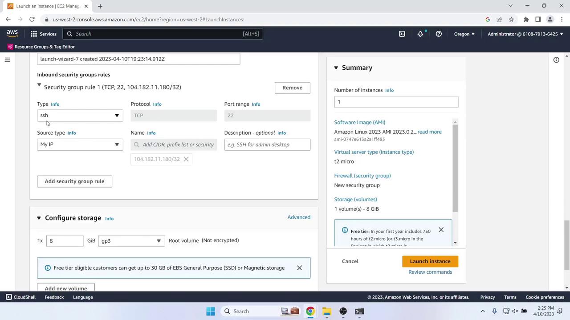This screenshot has height=320, width=570.
Task: Open the Oregon region selector
Action: (x=464, y=34)
